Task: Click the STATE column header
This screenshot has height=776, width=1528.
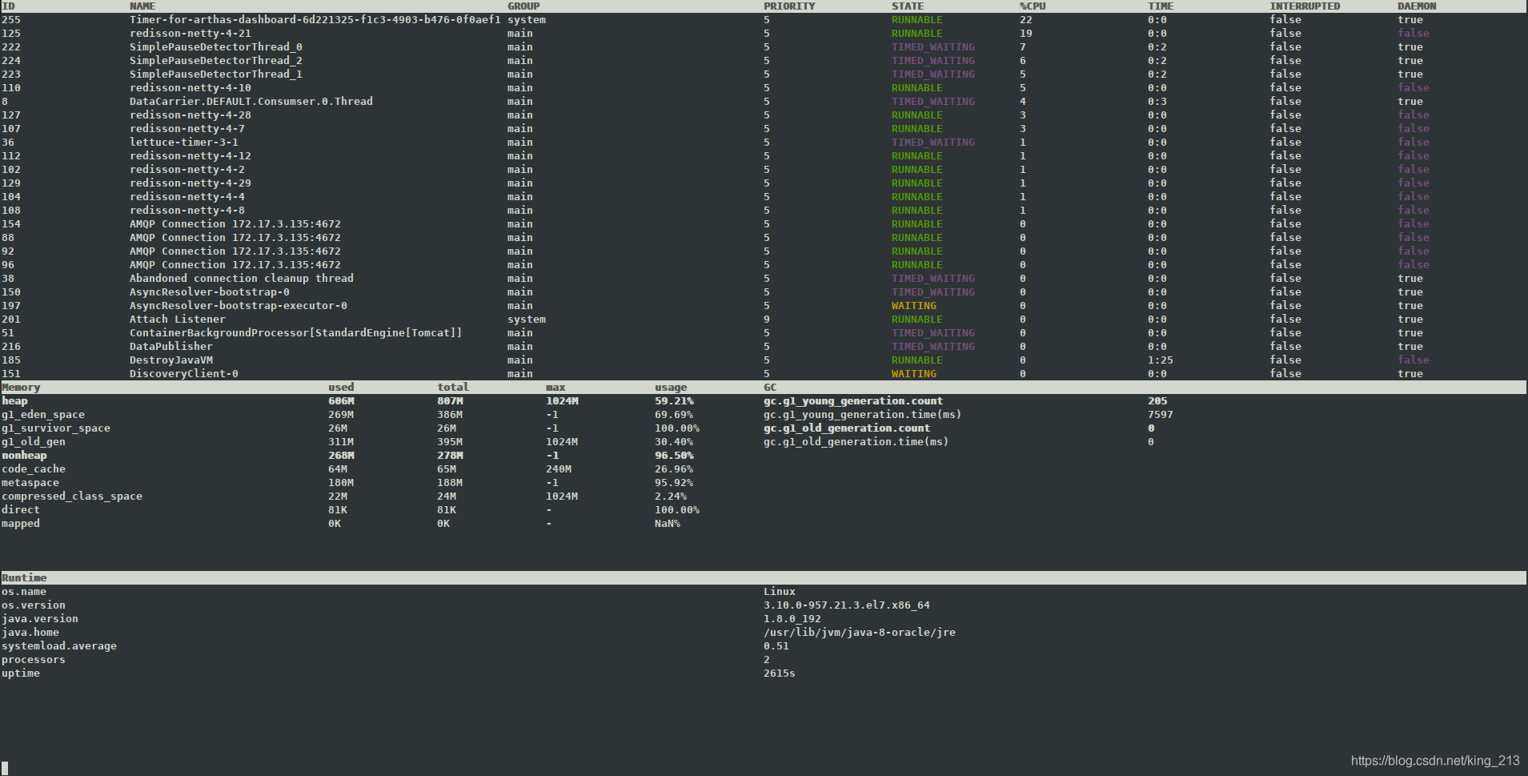Action: point(908,6)
